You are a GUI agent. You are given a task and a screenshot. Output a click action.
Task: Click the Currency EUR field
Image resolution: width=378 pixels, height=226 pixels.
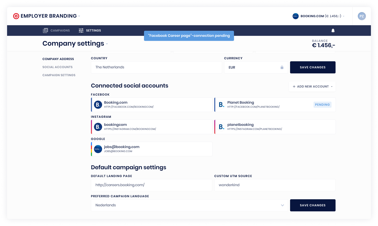[x=256, y=67]
